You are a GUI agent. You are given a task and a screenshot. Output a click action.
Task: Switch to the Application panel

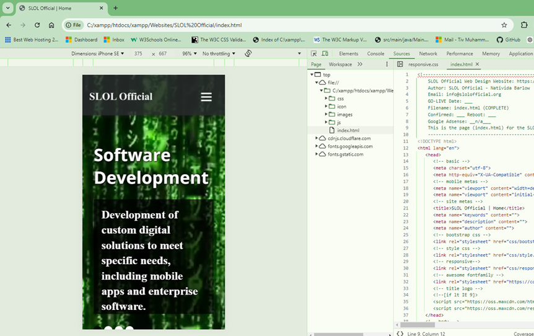521,53
